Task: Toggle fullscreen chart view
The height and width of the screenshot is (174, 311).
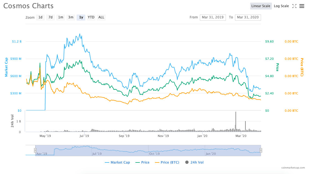Action: point(294,6)
